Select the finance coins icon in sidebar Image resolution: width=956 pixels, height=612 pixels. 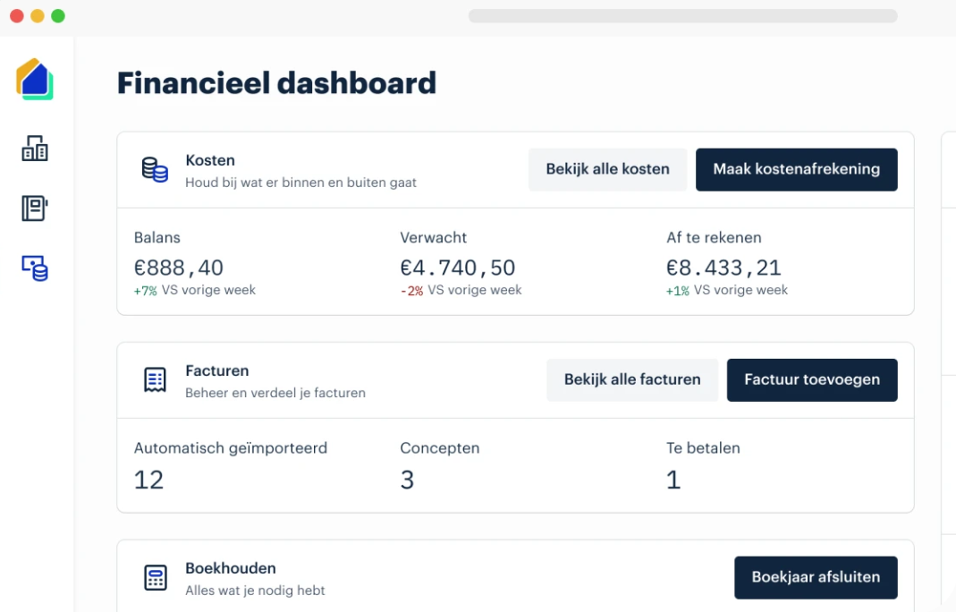tap(35, 268)
